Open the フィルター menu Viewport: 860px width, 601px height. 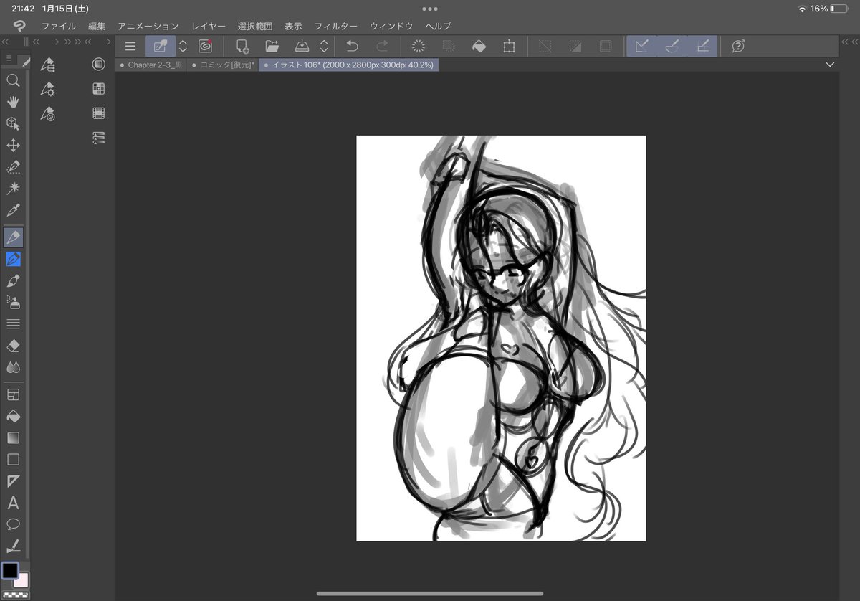[x=336, y=26]
